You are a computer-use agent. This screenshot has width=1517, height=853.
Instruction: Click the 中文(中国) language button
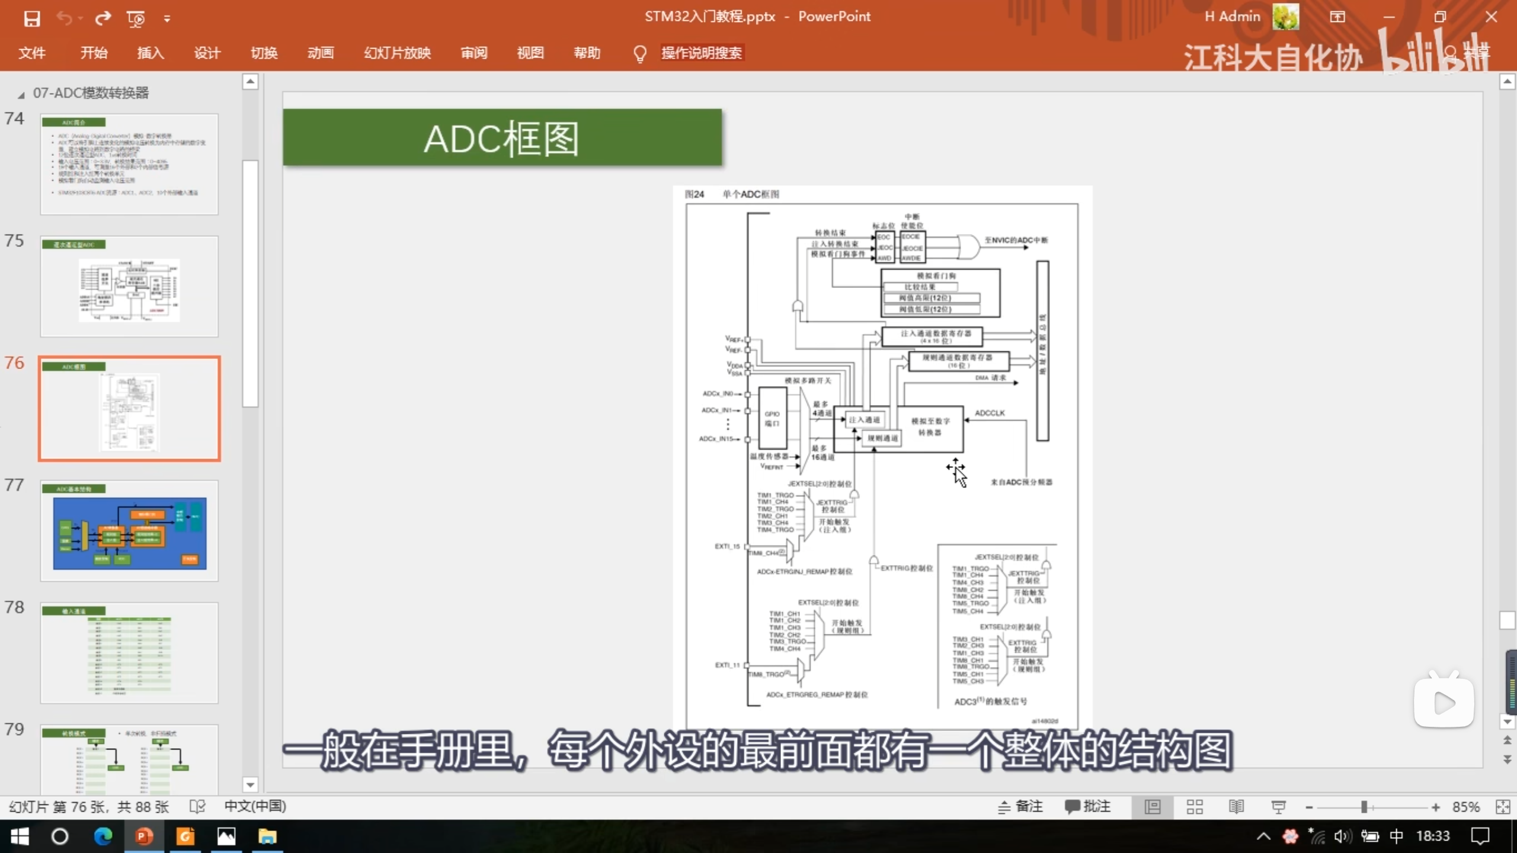click(255, 807)
